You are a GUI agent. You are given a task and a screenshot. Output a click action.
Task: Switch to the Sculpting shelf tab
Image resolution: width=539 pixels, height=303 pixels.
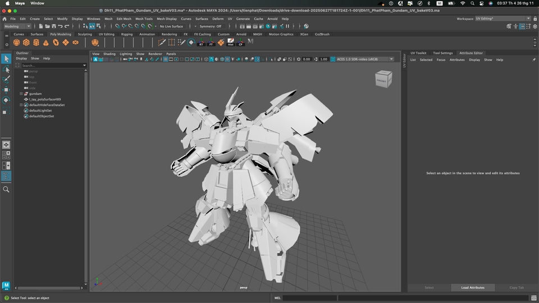click(85, 34)
